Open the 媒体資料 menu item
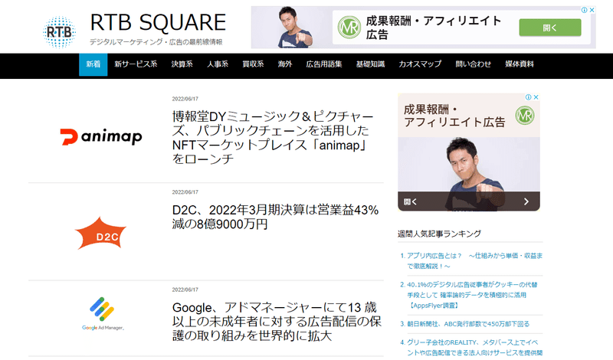613x360 pixels. coord(520,64)
